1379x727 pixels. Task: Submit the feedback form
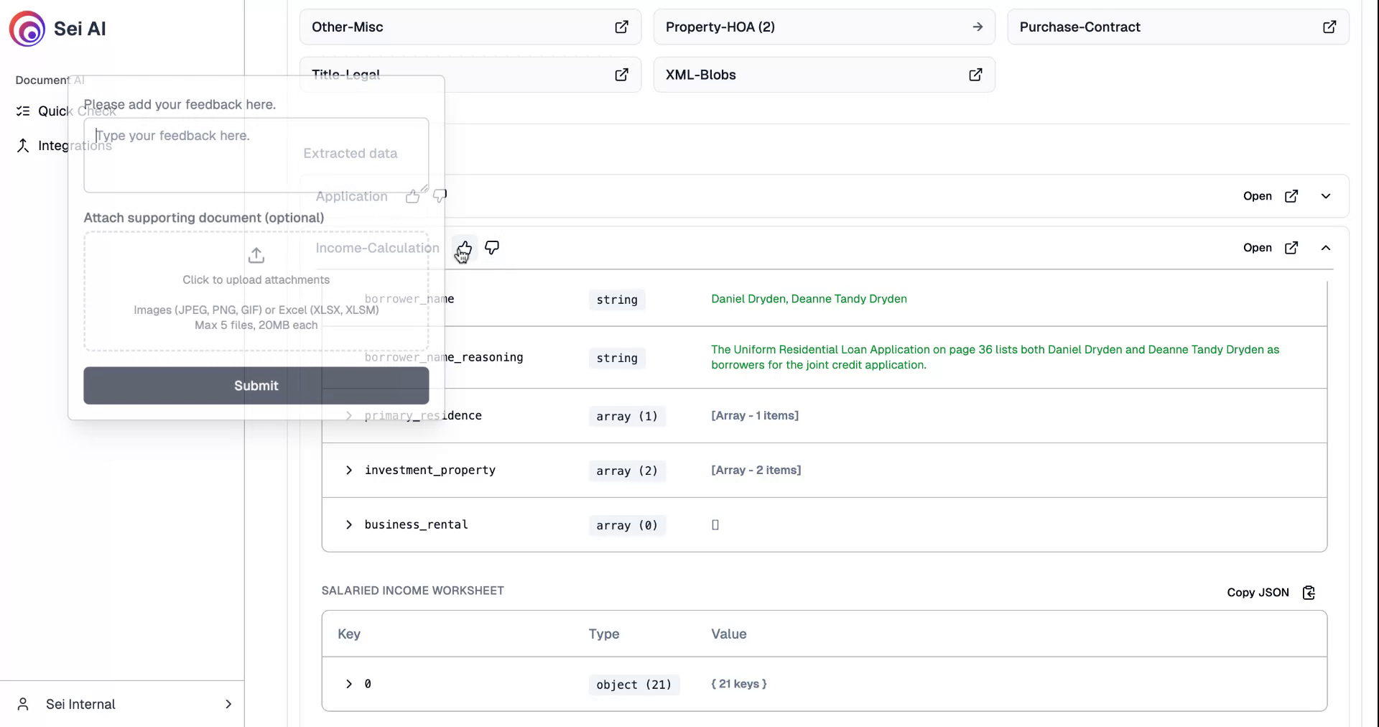256,386
